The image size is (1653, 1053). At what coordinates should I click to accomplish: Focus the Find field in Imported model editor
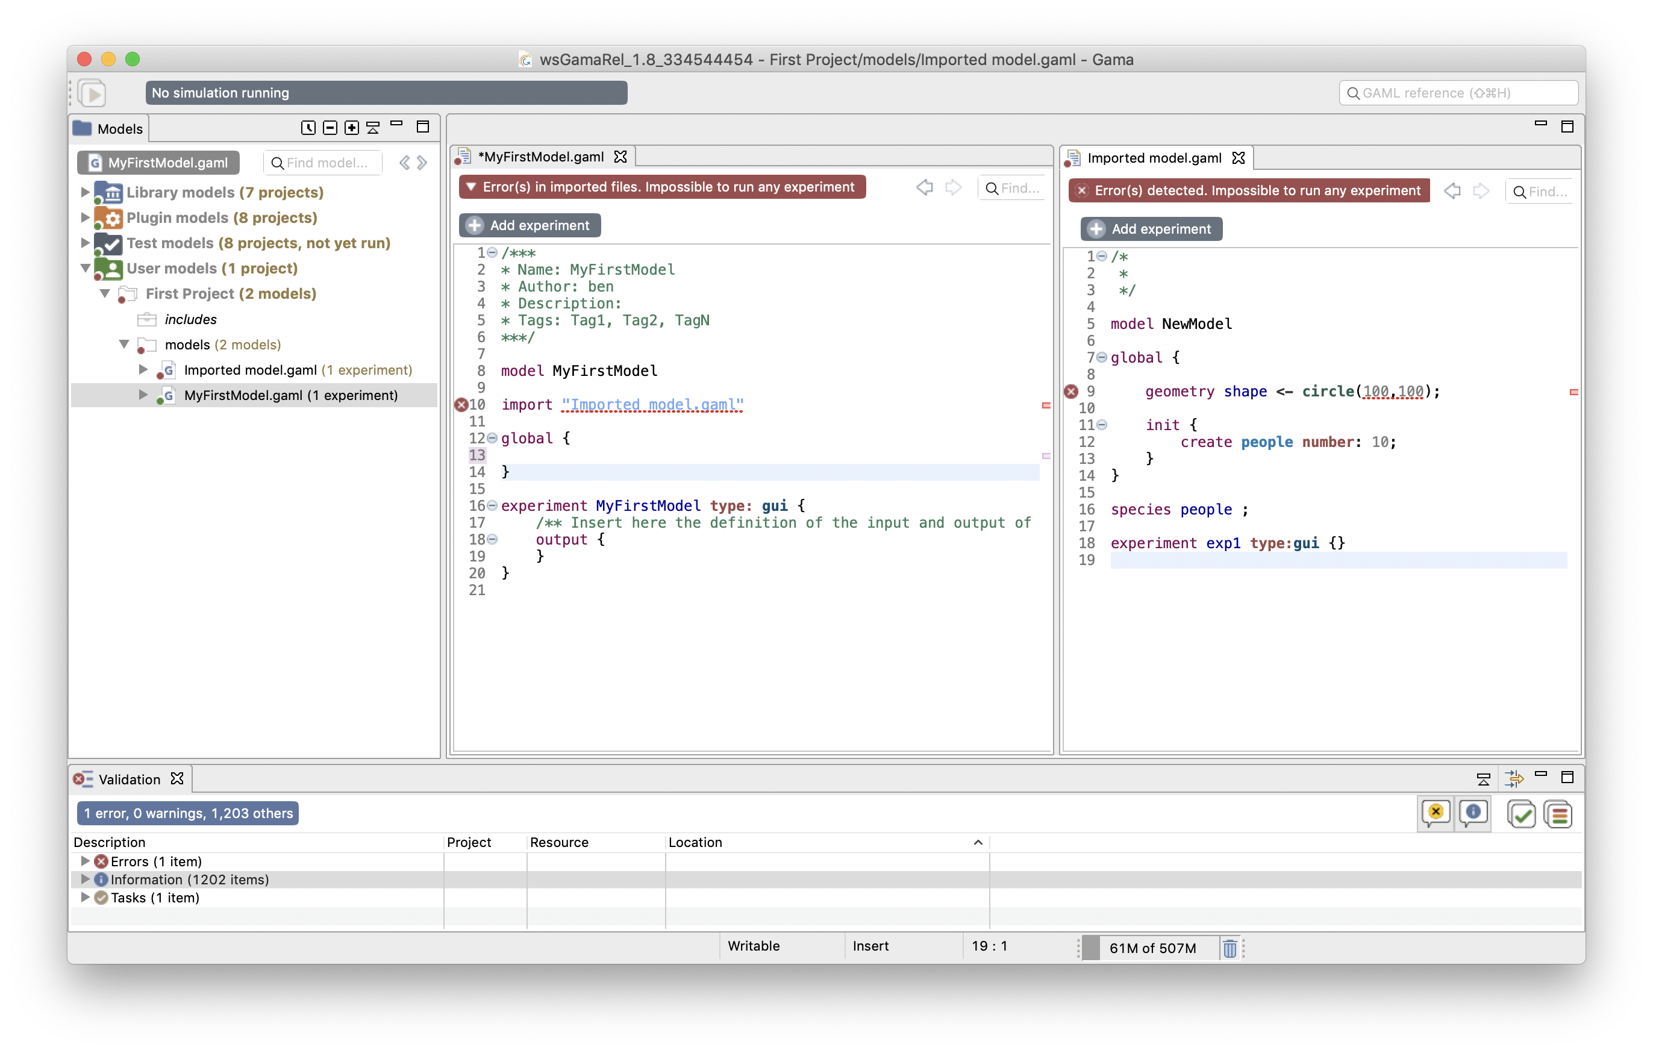1540,192
